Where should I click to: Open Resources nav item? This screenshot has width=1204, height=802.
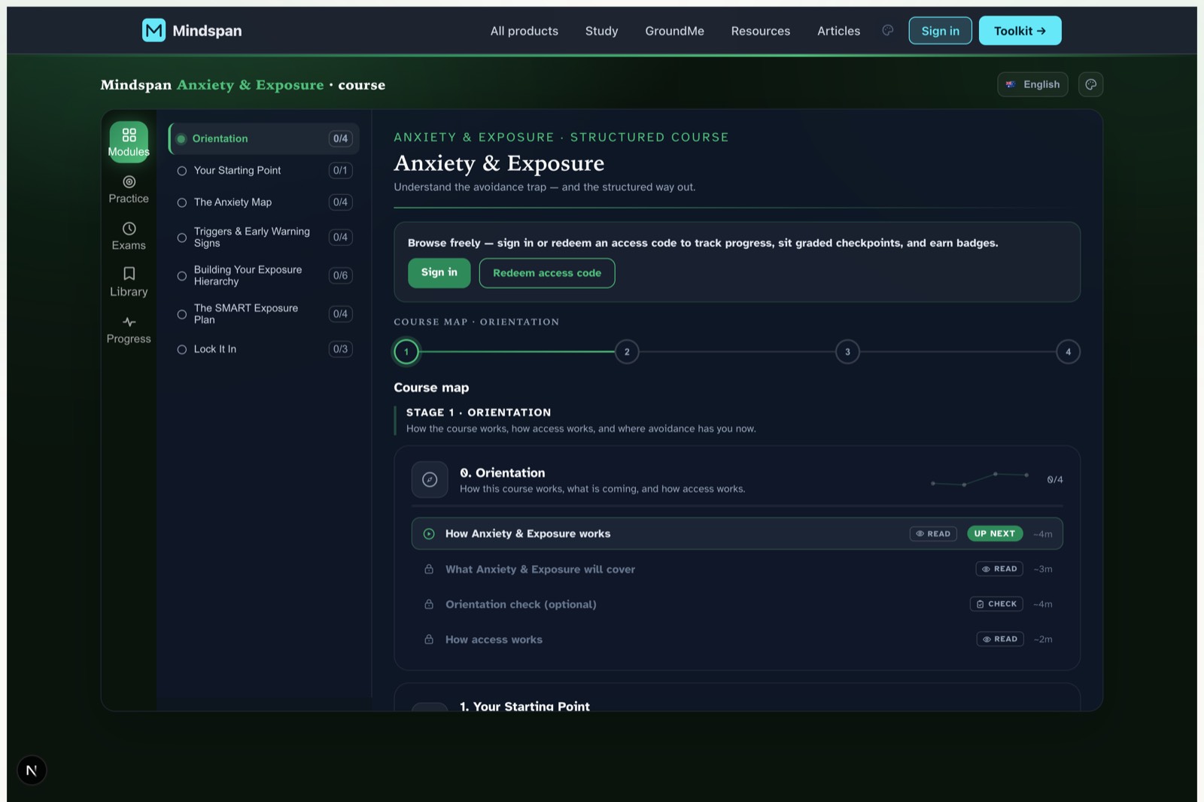(x=761, y=31)
